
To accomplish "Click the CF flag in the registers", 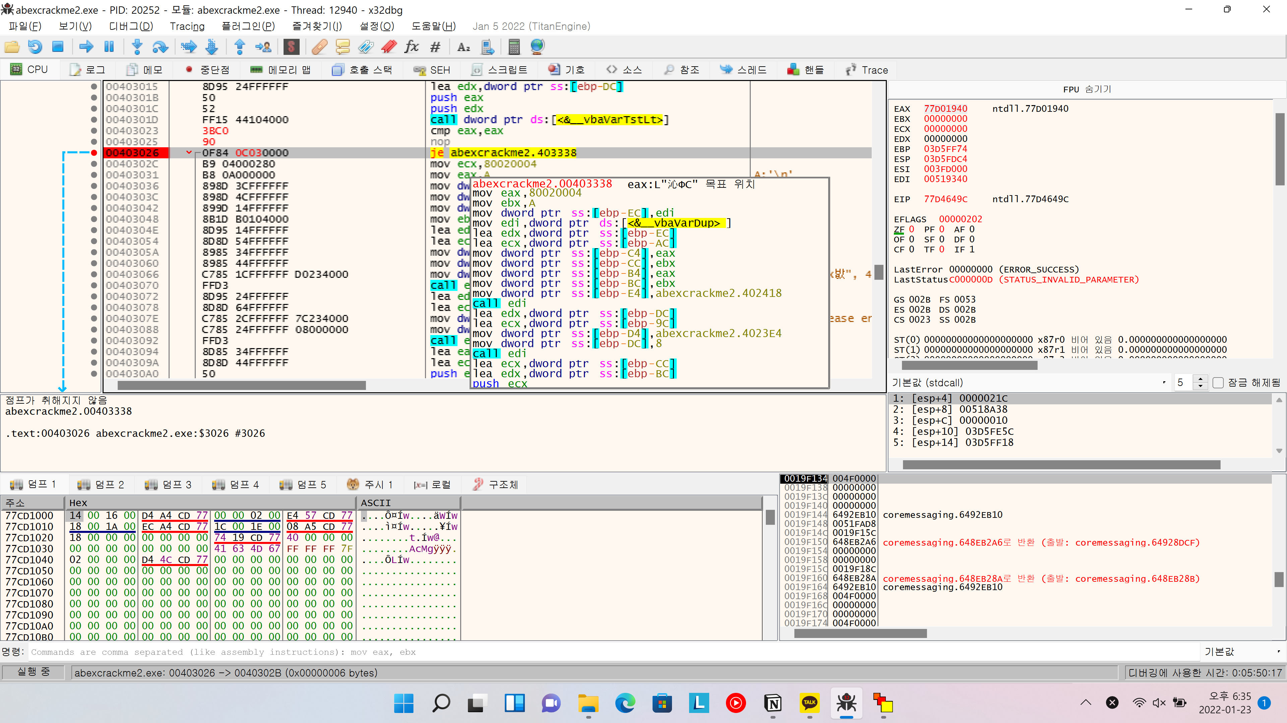I will [x=899, y=249].
